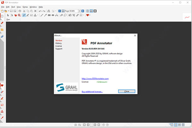Open the http://www.PDFAnnotator.com link
Viewport: 192px width, 128px height.
95,79
